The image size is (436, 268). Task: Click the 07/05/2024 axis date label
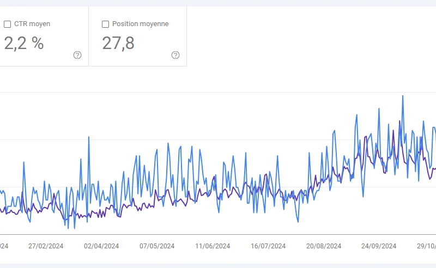pos(157,246)
